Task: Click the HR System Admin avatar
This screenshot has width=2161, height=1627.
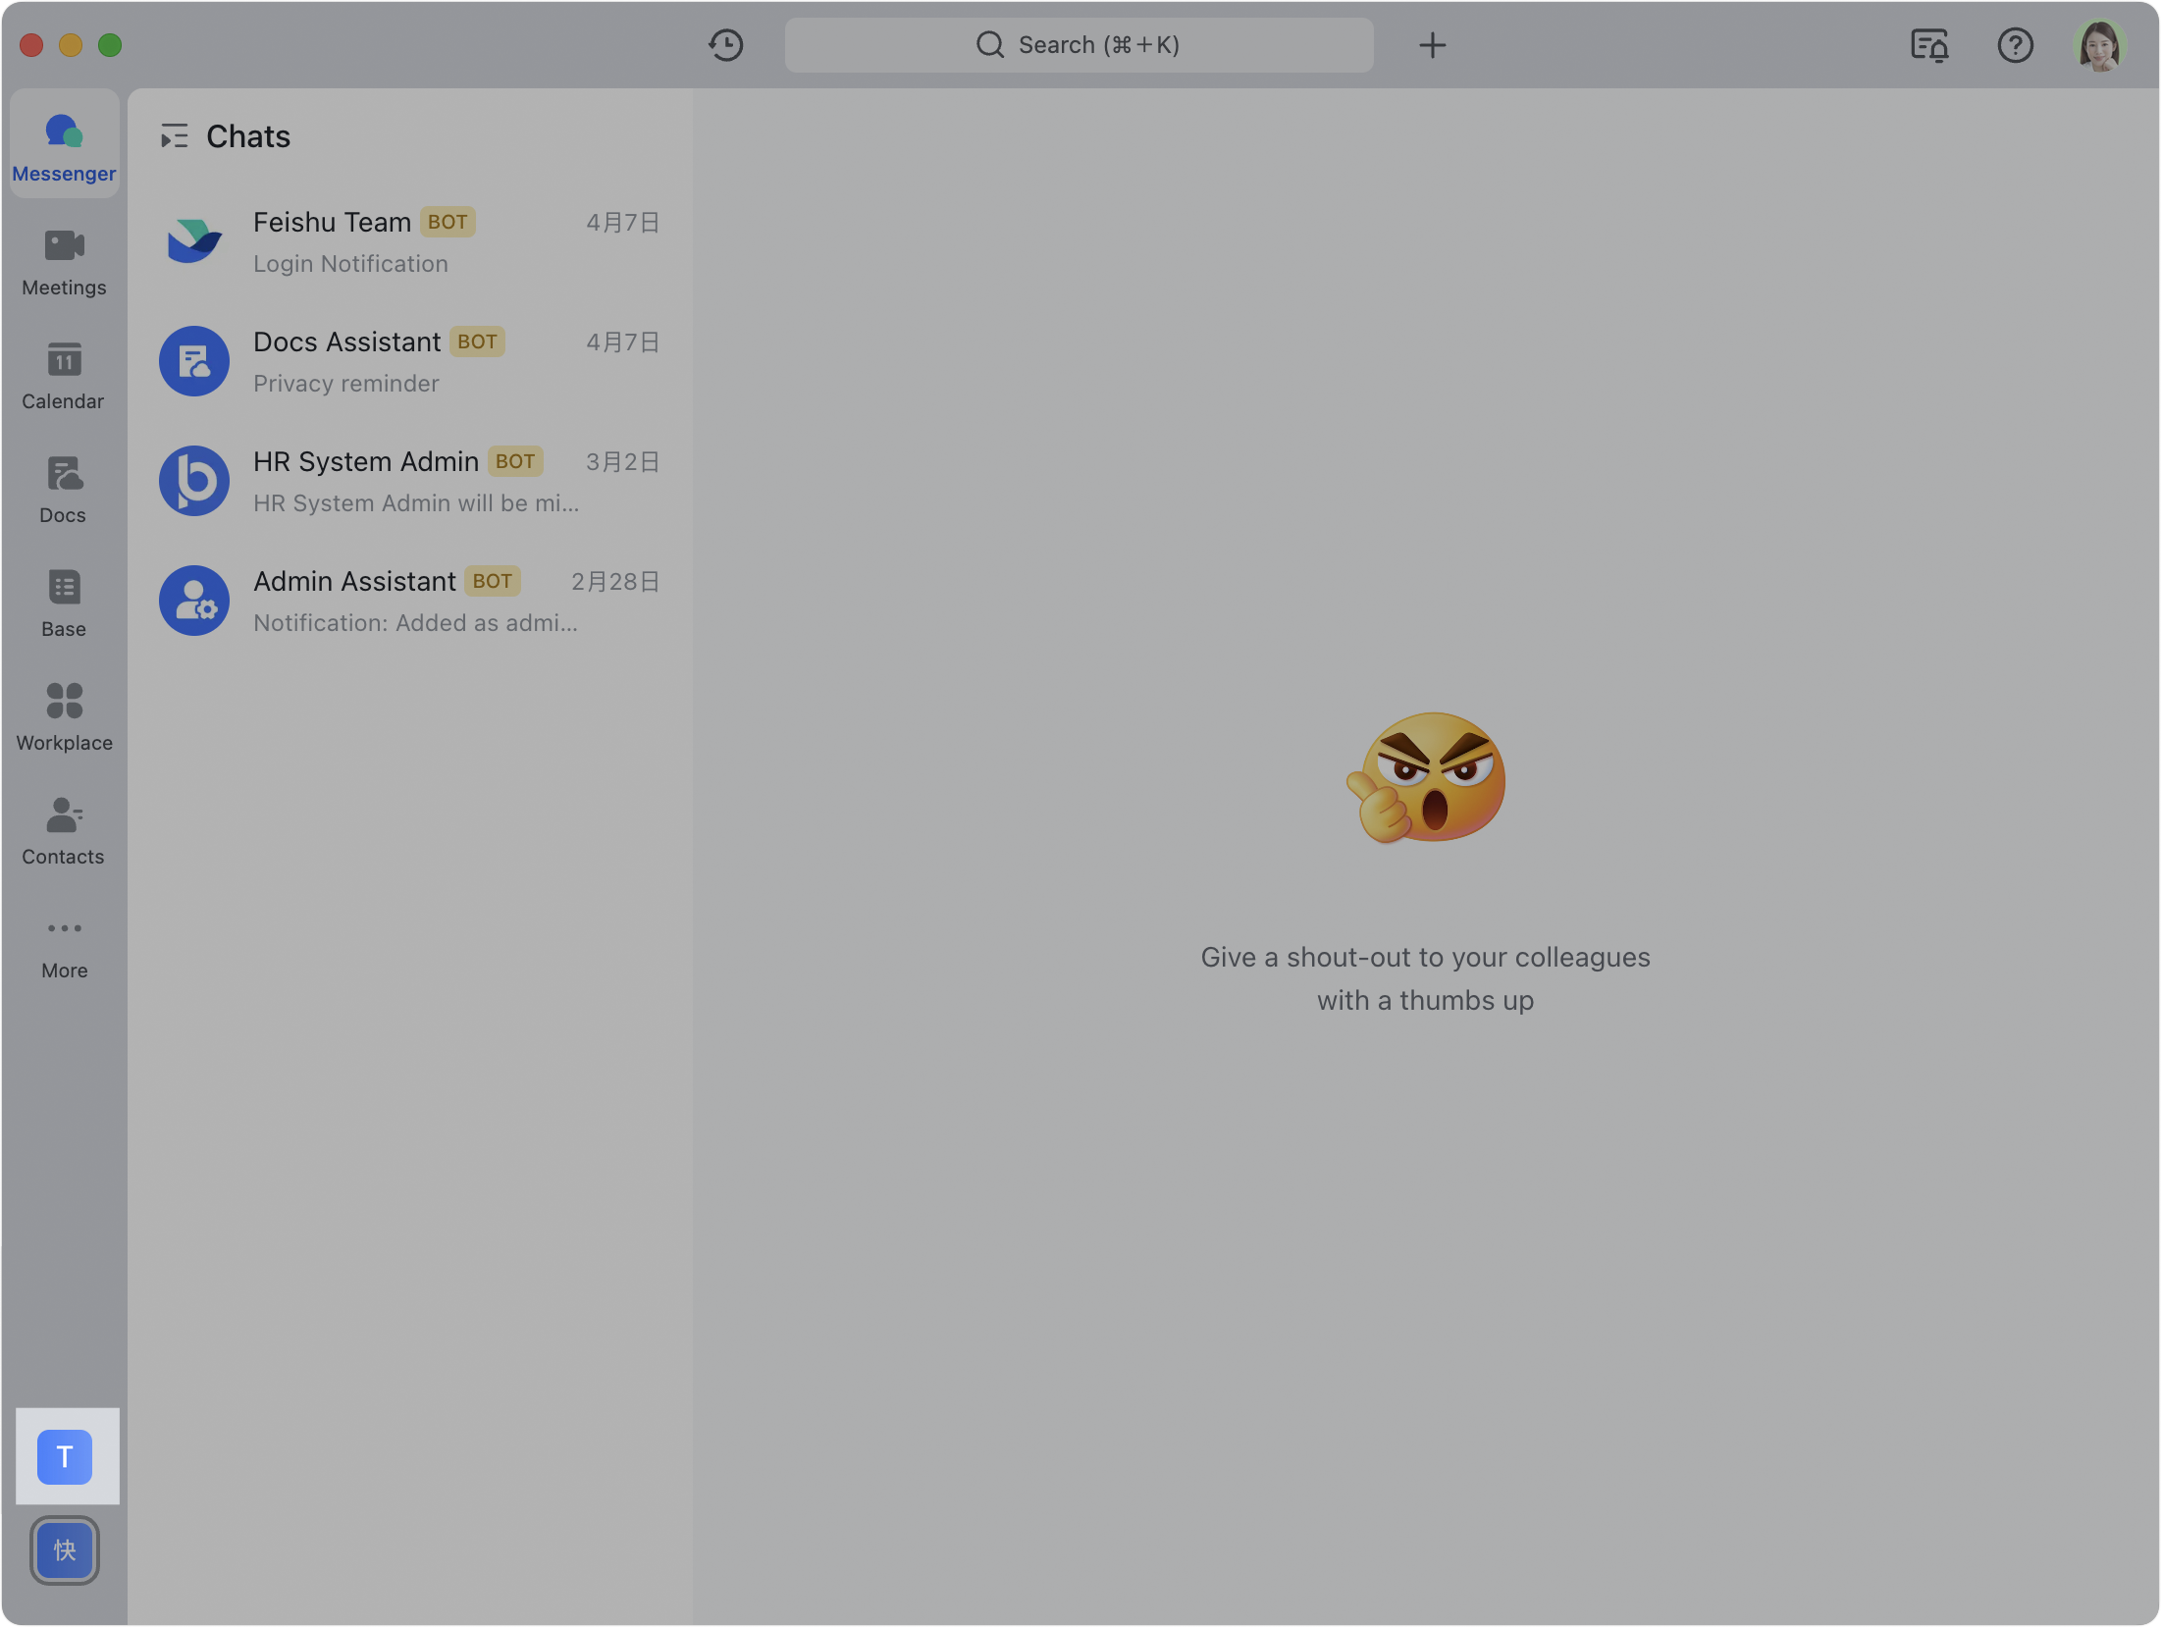Action: (x=194, y=481)
